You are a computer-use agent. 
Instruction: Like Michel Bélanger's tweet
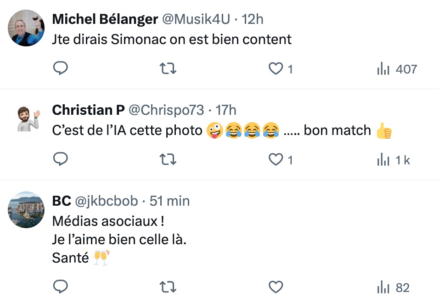(276, 69)
